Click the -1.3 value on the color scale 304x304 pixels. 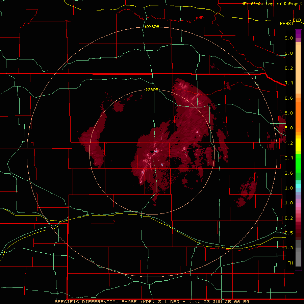pyautogui.click(x=287, y=248)
